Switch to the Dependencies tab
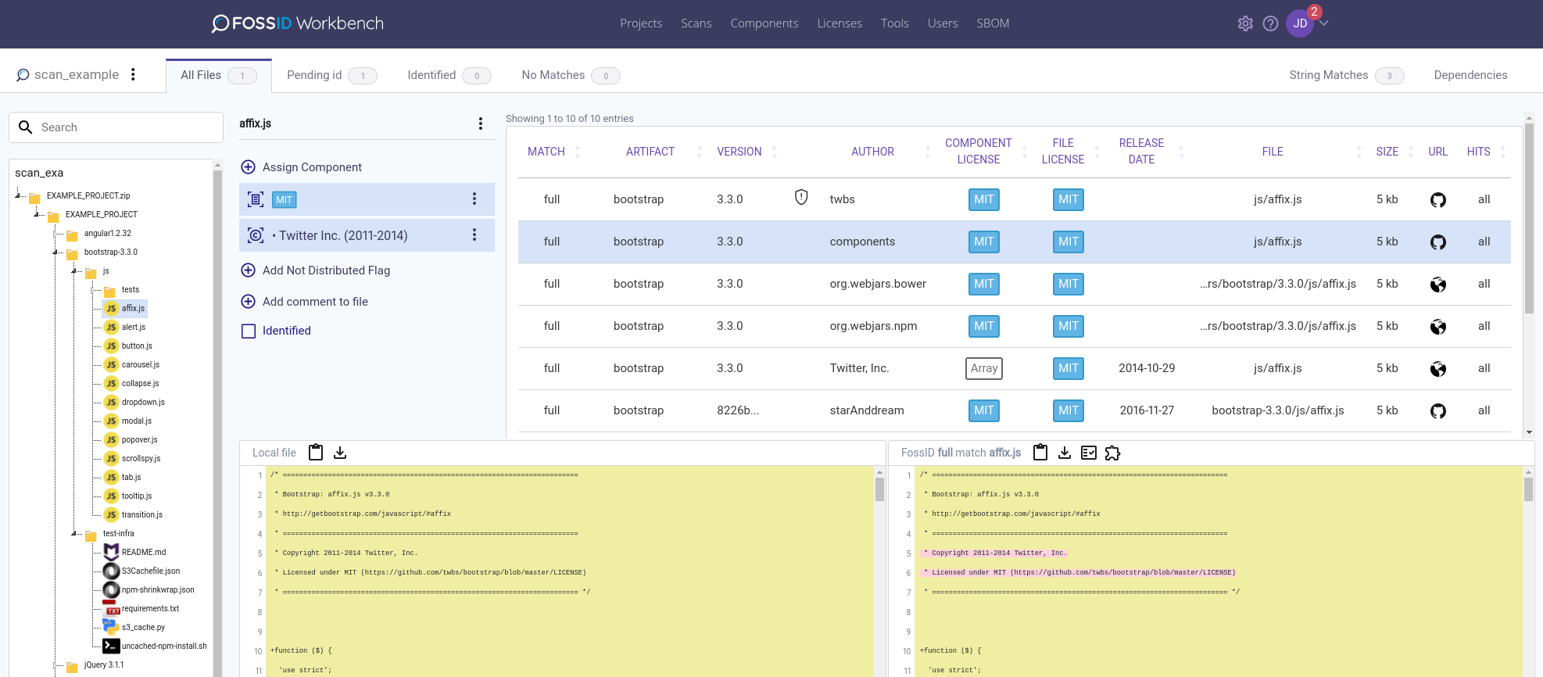This screenshot has height=677, width=1543. tap(1470, 75)
